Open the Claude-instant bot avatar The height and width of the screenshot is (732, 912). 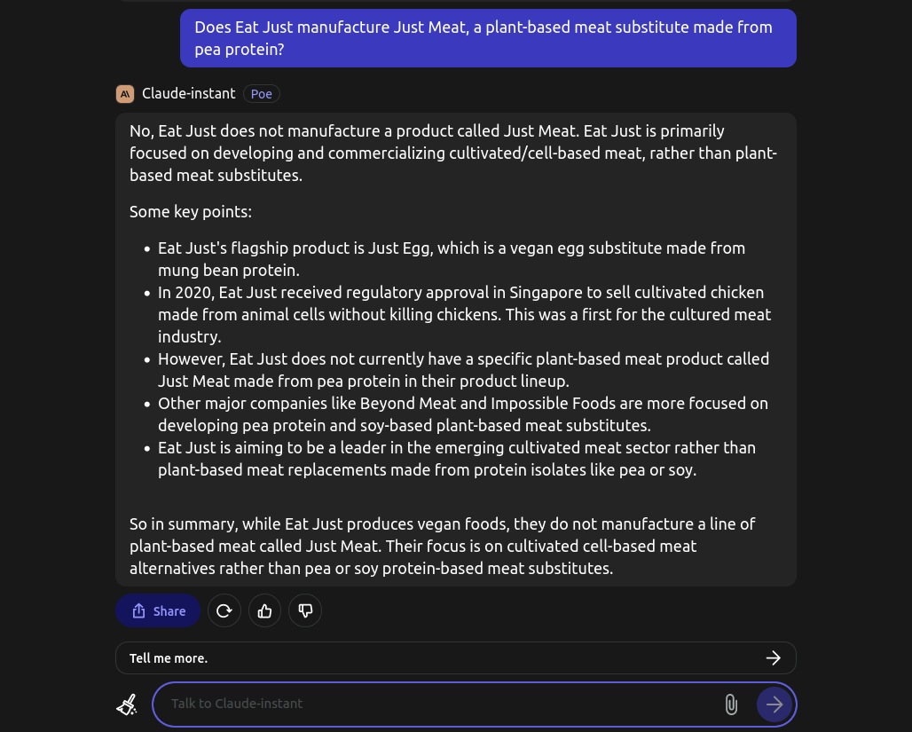pyautogui.click(x=125, y=94)
